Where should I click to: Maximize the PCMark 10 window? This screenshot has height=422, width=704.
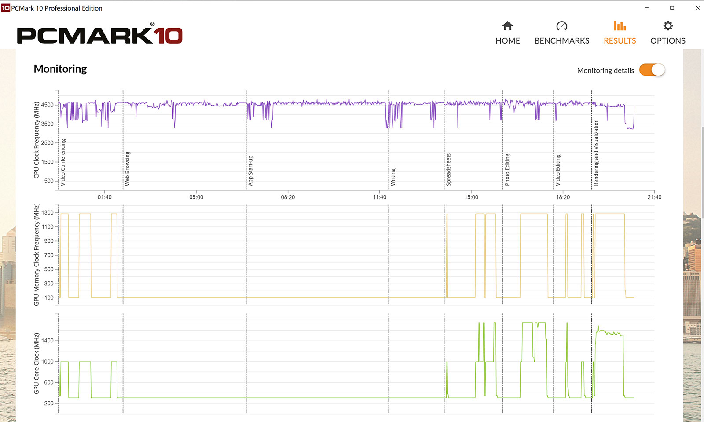click(x=672, y=8)
